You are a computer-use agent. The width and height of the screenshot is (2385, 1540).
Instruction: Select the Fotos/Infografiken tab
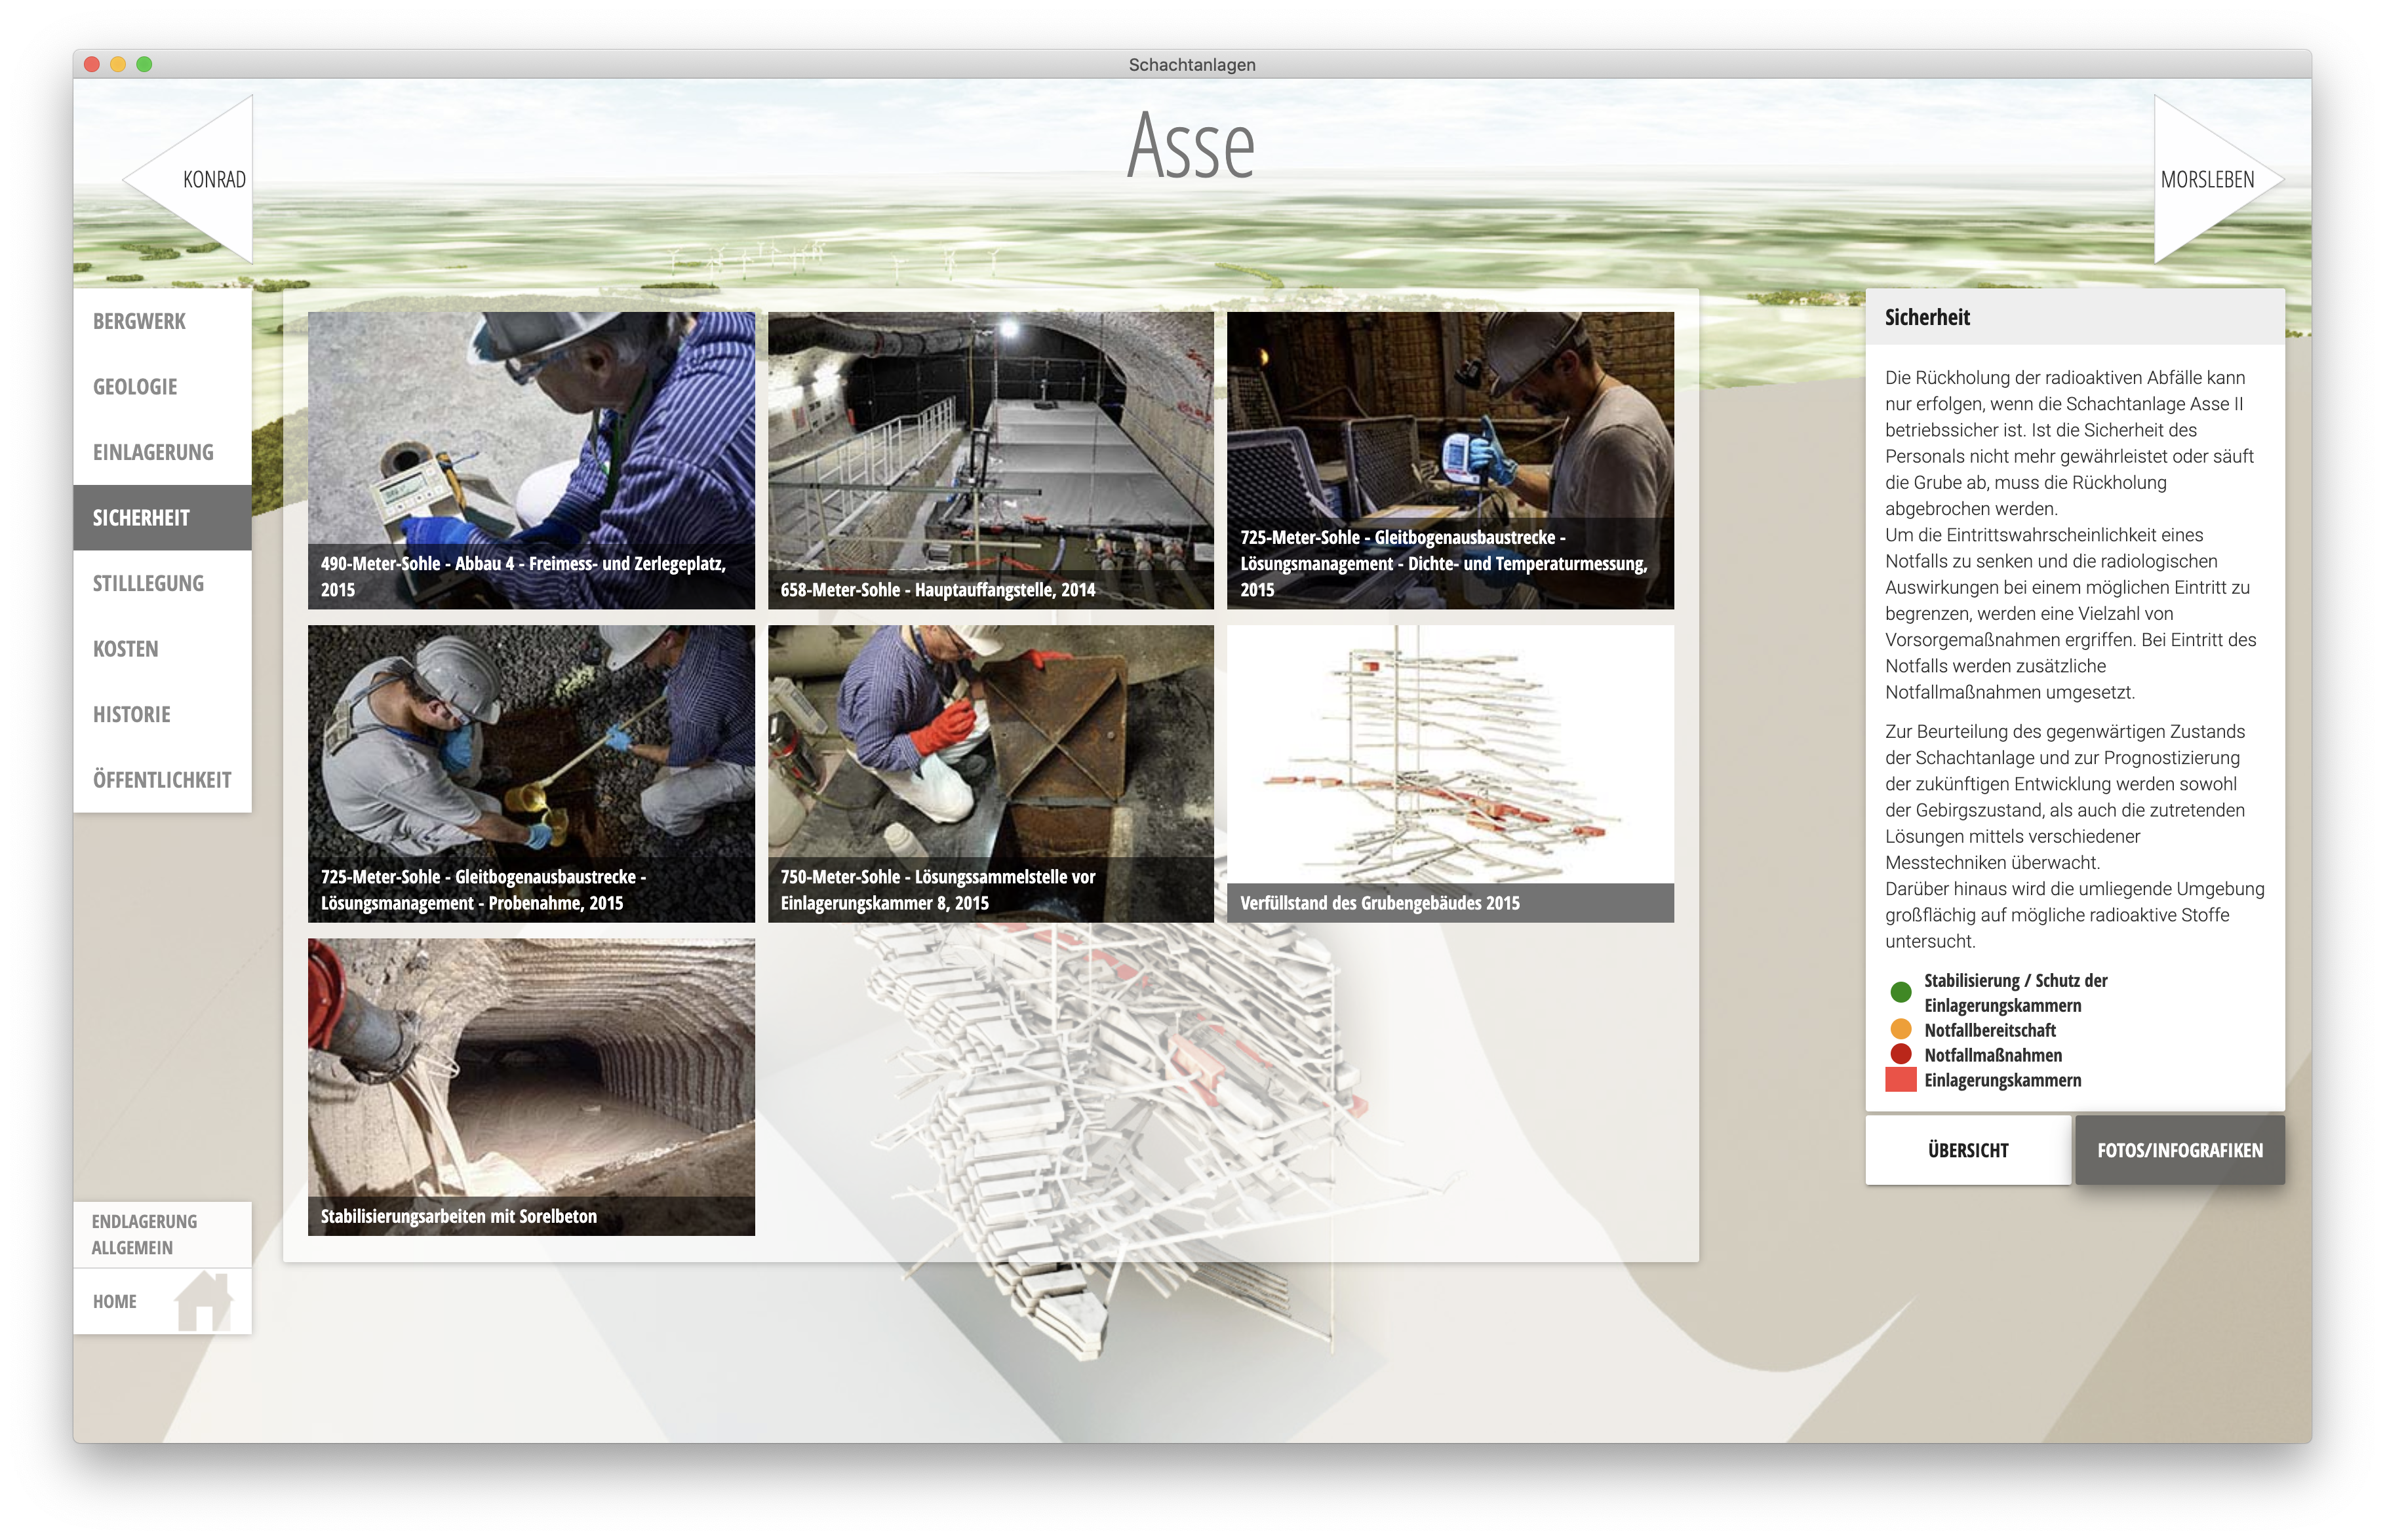[x=2179, y=1150]
